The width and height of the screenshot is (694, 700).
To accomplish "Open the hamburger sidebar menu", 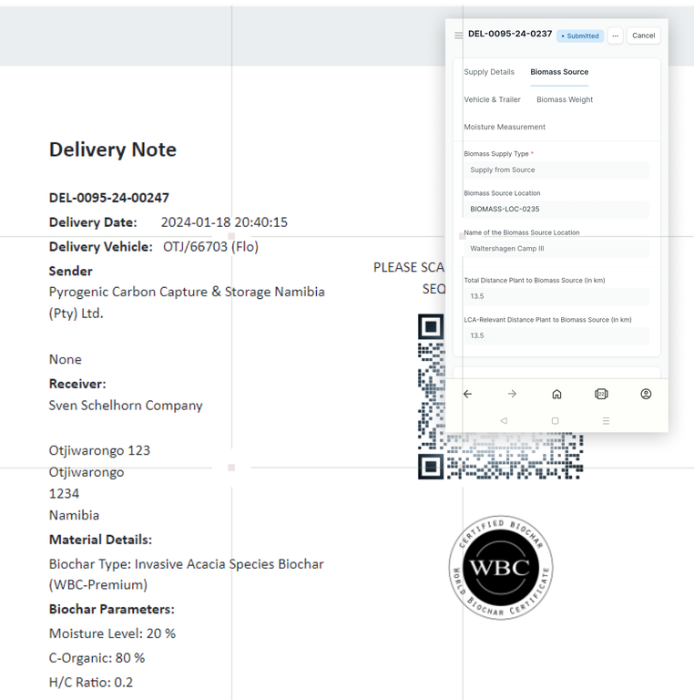I will 458,36.
